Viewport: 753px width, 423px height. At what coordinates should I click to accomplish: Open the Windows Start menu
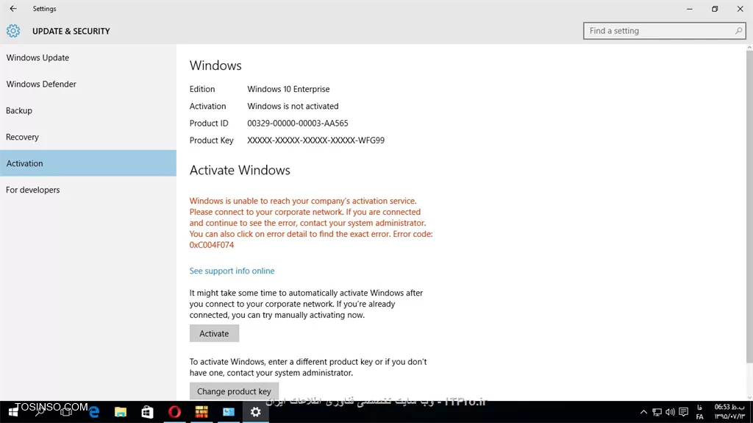click(13, 412)
